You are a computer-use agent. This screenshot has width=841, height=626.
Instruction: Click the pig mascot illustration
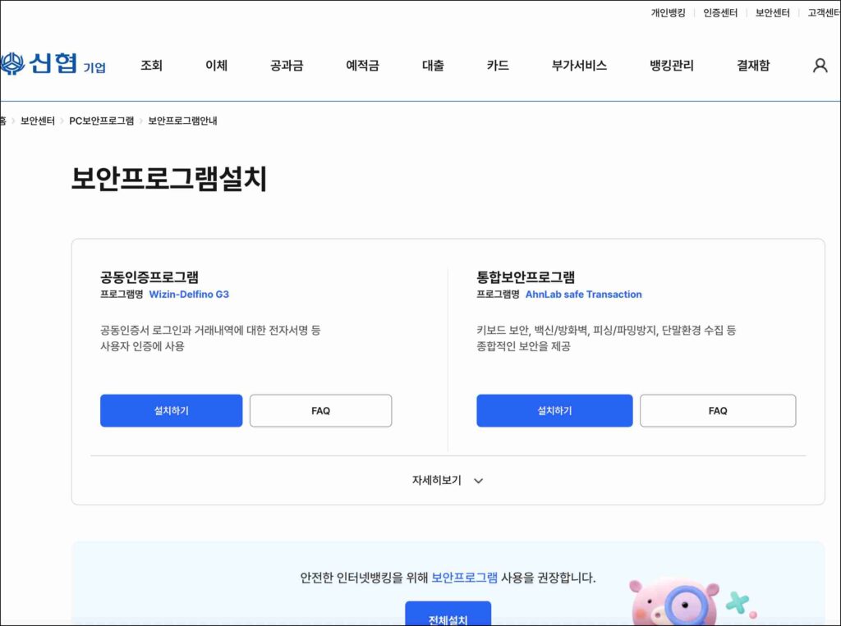(668, 603)
